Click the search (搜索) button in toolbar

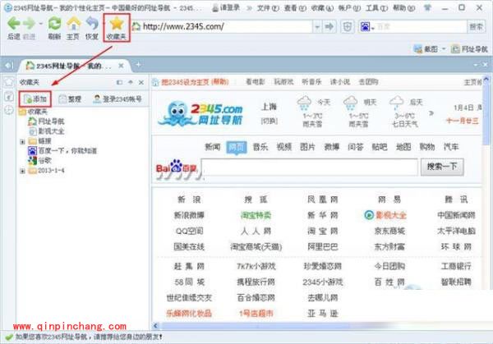(x=476, y=27)
